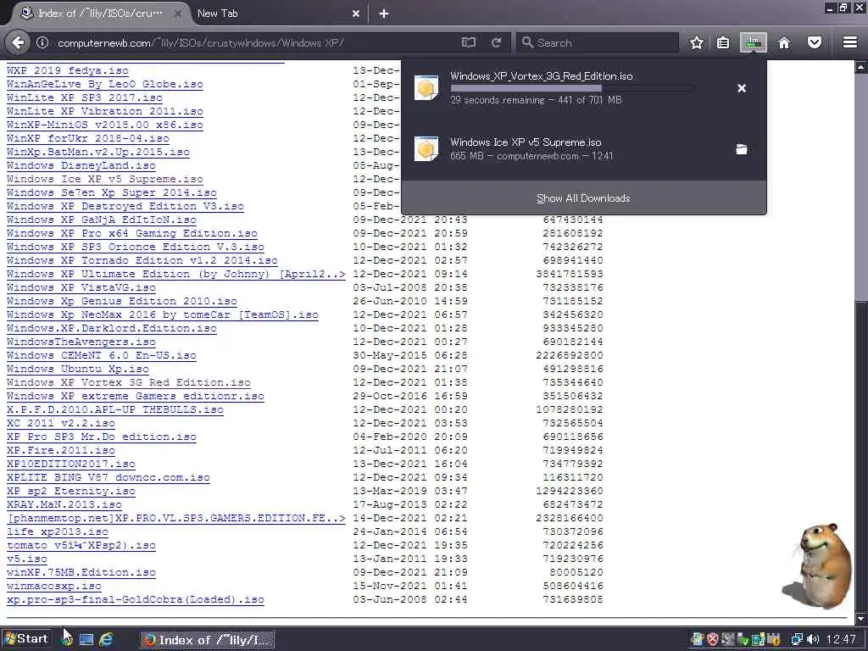The height and width of the screenshot is (651, 868).
Task: Open Windows XP VistaVG.iso link
Action: tap(81, 287)
